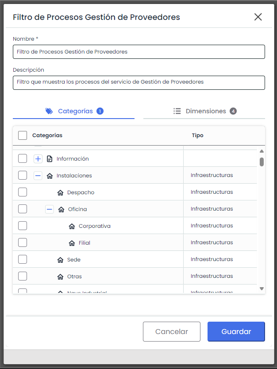Click the house icon next to Despacho
Viewport: 277px width, 369px height.
(x=61, y=192)
